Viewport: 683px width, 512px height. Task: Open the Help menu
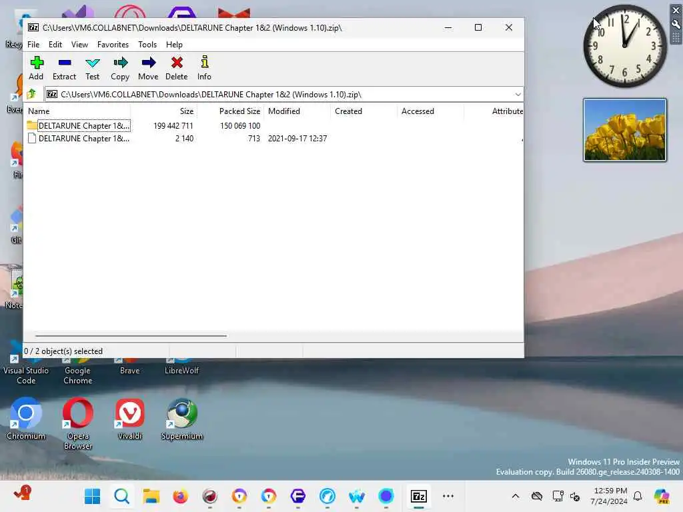tap(174, 45)
